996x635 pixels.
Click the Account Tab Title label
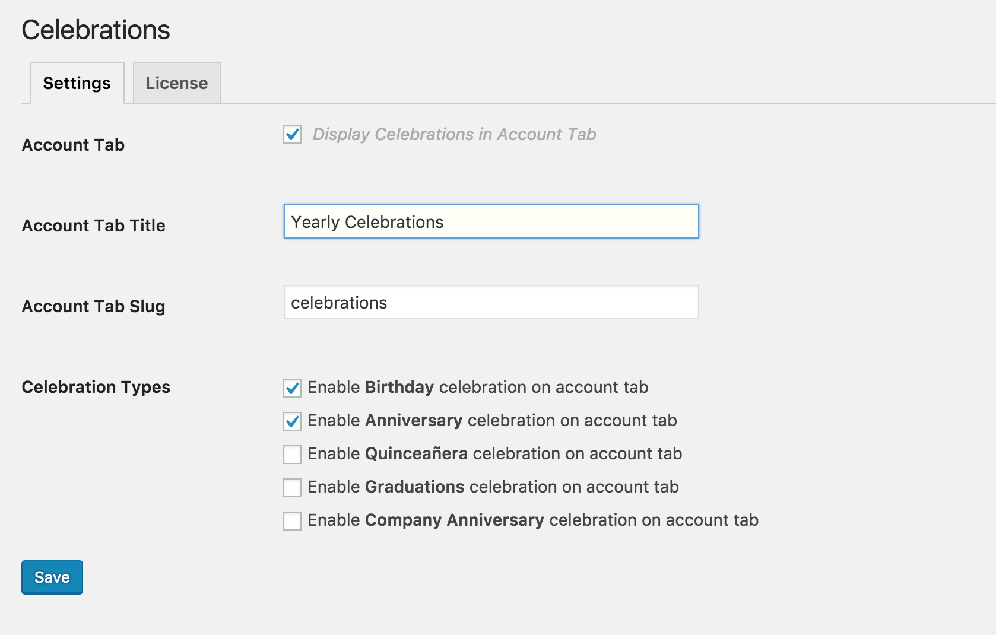pos(93,226)
